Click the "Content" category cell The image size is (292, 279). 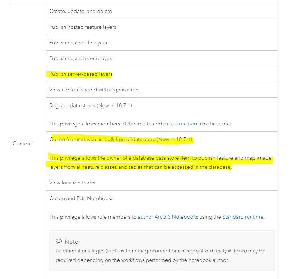[22, 144]
